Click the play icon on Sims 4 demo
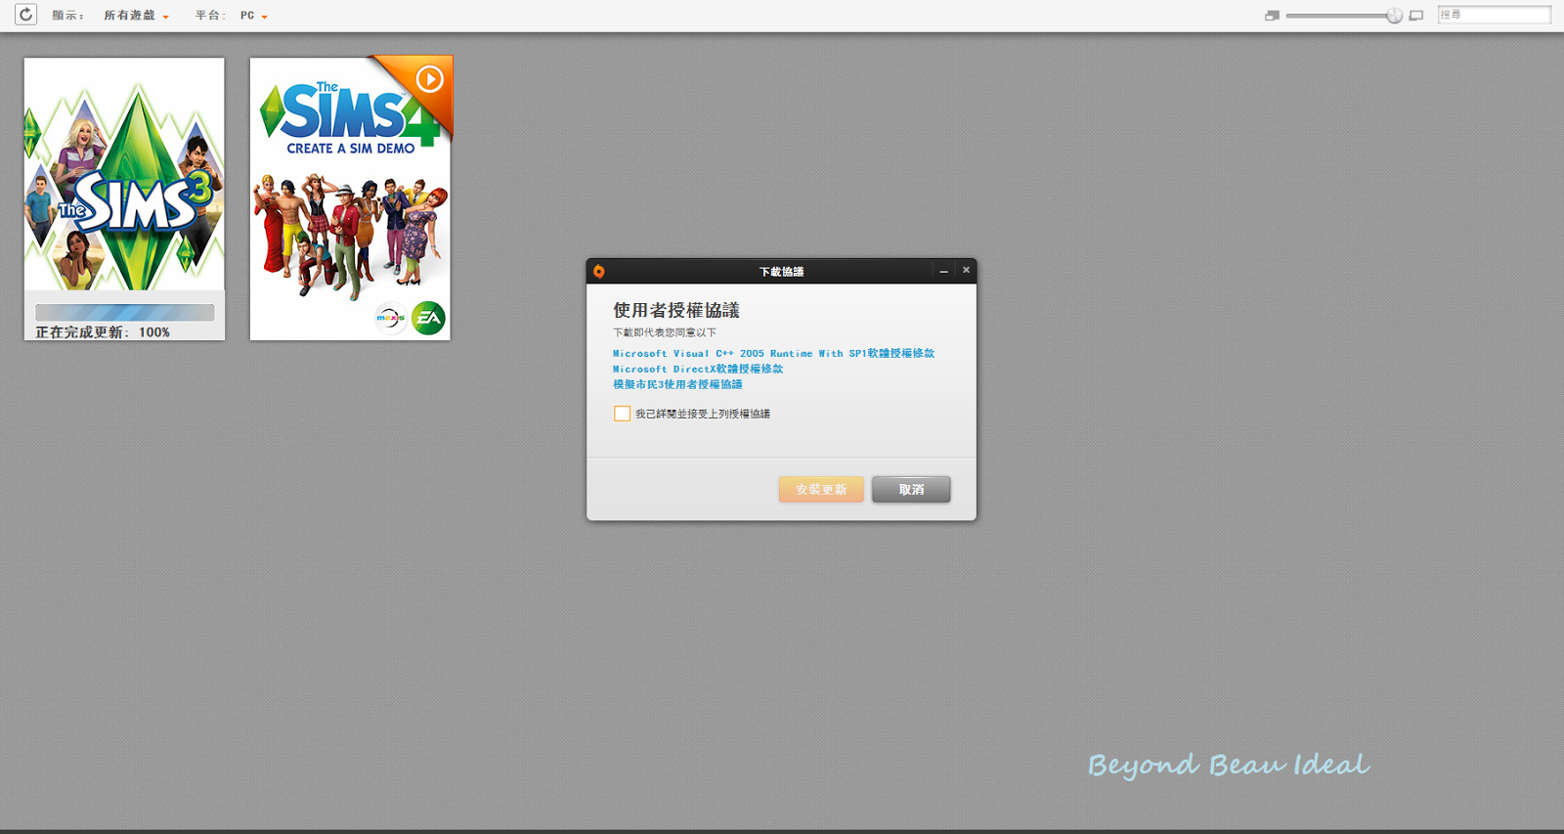Viewport: 1564px width, 834px height. 429,78
